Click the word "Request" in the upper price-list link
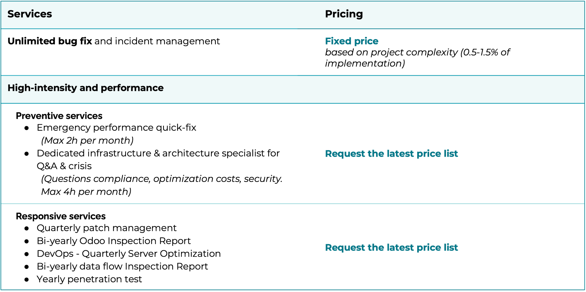The width and height of the screenshot is (586, 292). coord(345,154)
